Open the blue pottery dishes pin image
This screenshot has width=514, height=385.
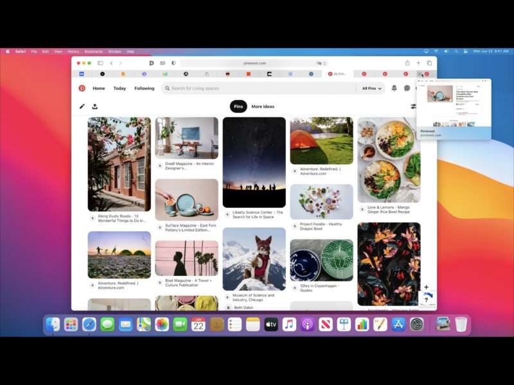point(186,200)
